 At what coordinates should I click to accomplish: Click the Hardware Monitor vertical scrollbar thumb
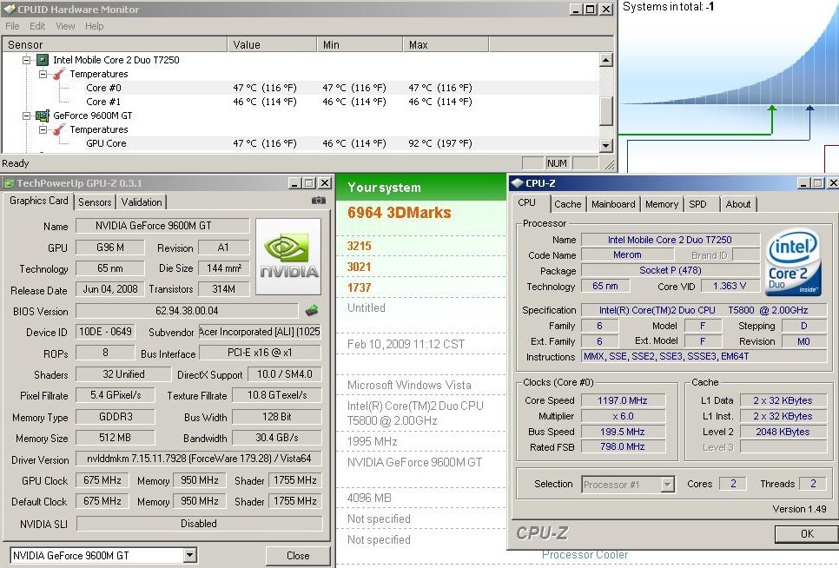pyautogui.click(x=605, y=110)
